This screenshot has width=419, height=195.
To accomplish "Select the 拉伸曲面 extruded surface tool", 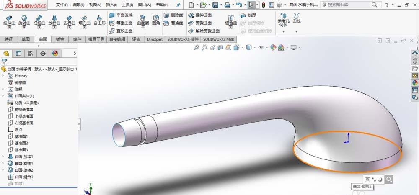I will pos(9,22).
